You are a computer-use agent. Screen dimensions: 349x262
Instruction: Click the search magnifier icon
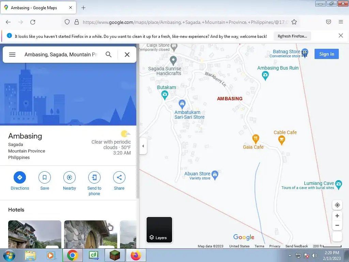[108, 54]
